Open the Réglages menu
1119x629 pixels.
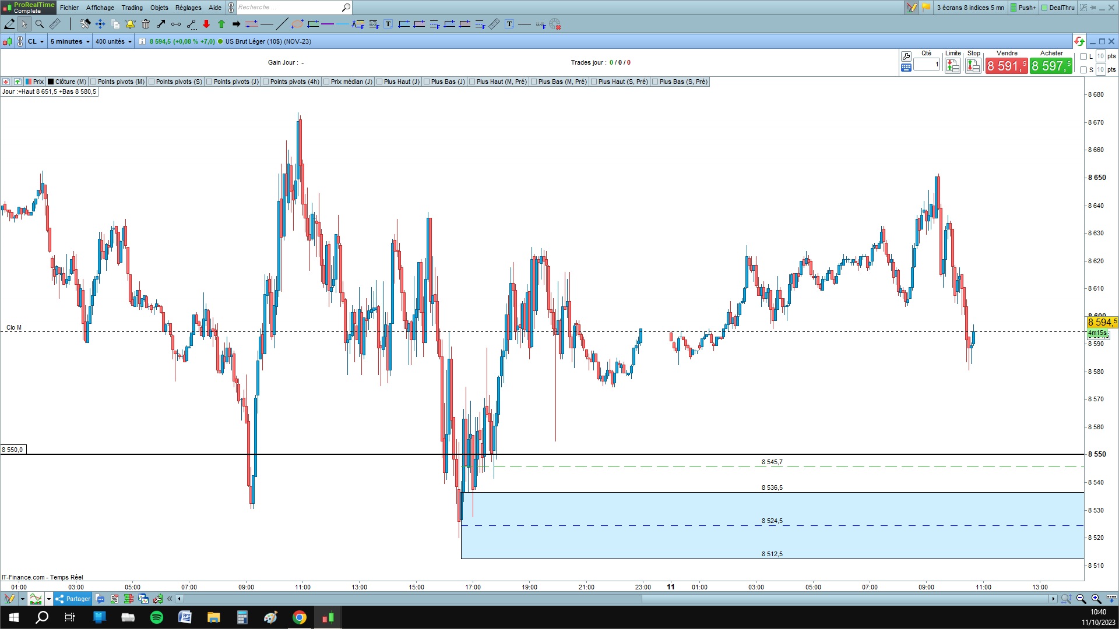(188, 8)
